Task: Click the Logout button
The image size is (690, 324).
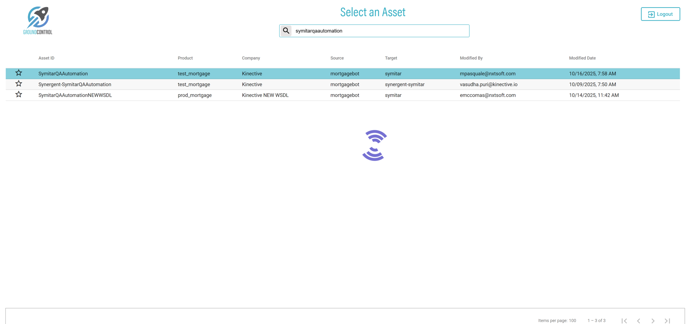Action: coord(660,14)
